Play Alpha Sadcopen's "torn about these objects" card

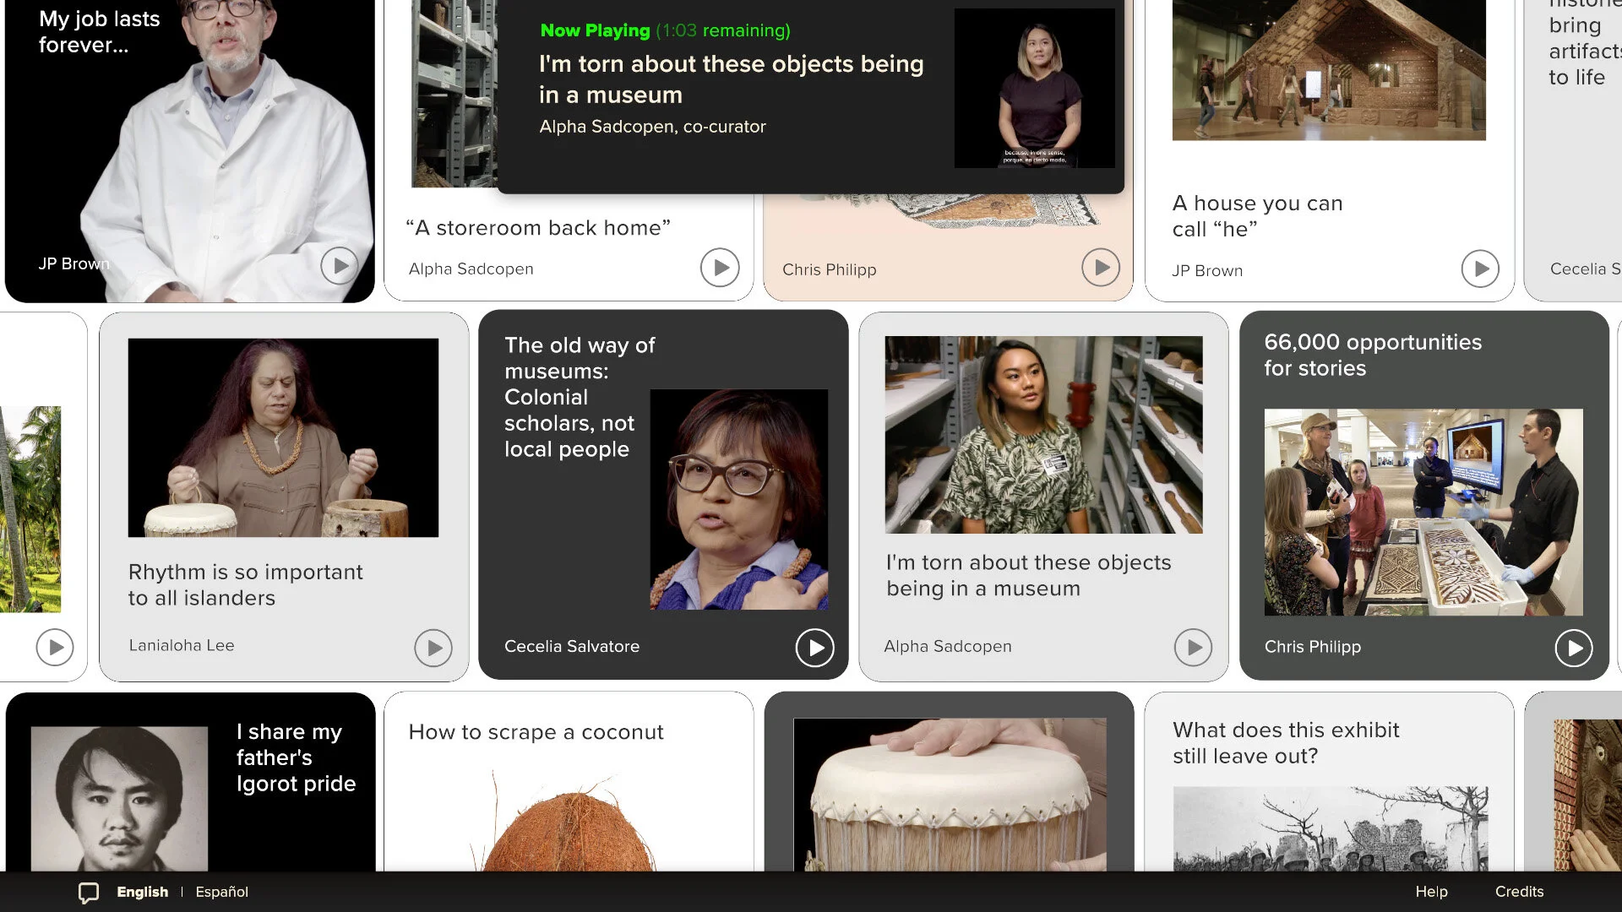coord(1193,648)
